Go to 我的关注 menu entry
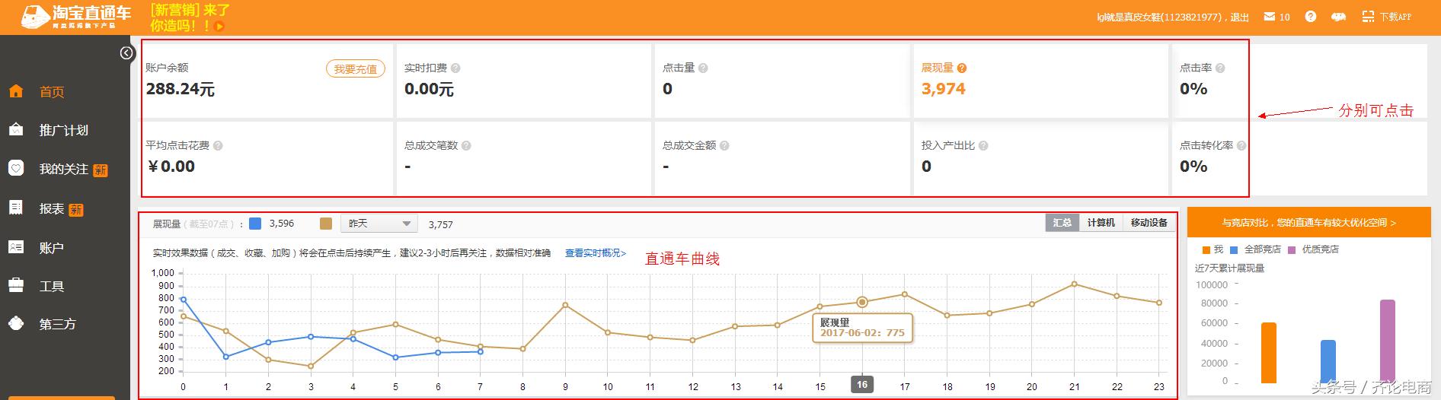Screen dimensions: 1441x400 pos(64,169)
